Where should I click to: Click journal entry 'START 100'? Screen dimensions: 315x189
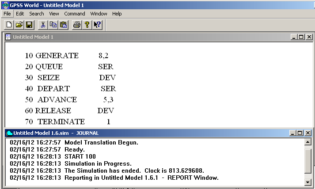coord(80,156)
